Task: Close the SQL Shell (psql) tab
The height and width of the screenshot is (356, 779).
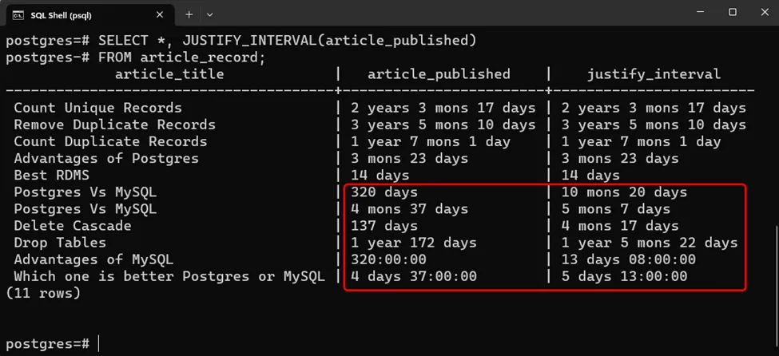Action: pos(158,14)
